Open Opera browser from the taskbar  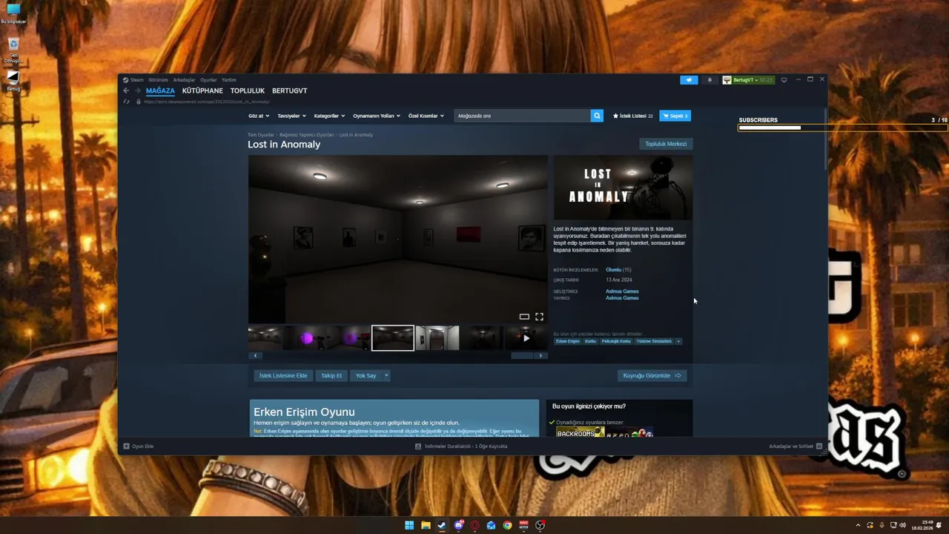tap(474, 525)
